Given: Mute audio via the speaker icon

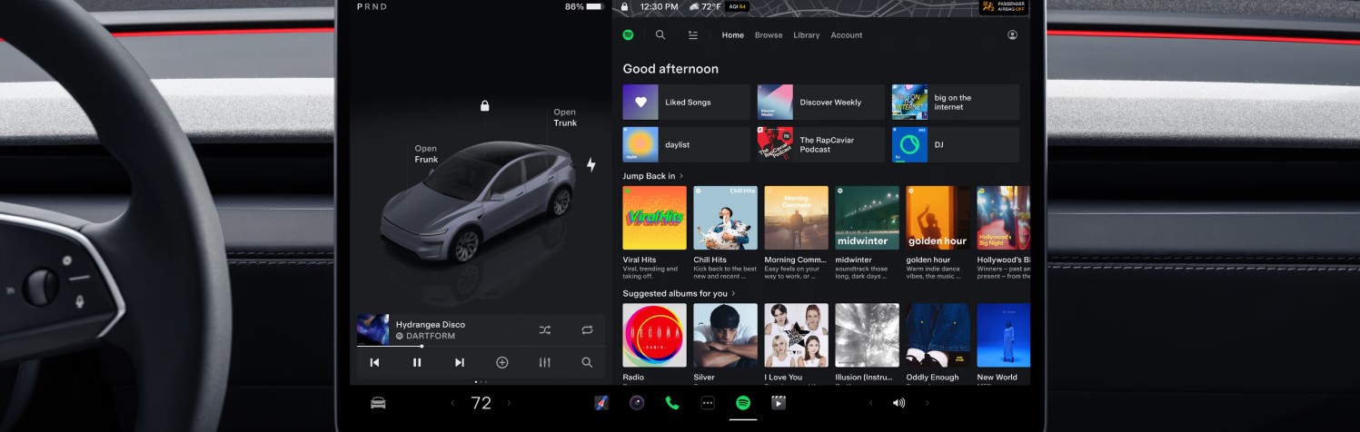Looking at the screenshot, I should pos(898,403).
